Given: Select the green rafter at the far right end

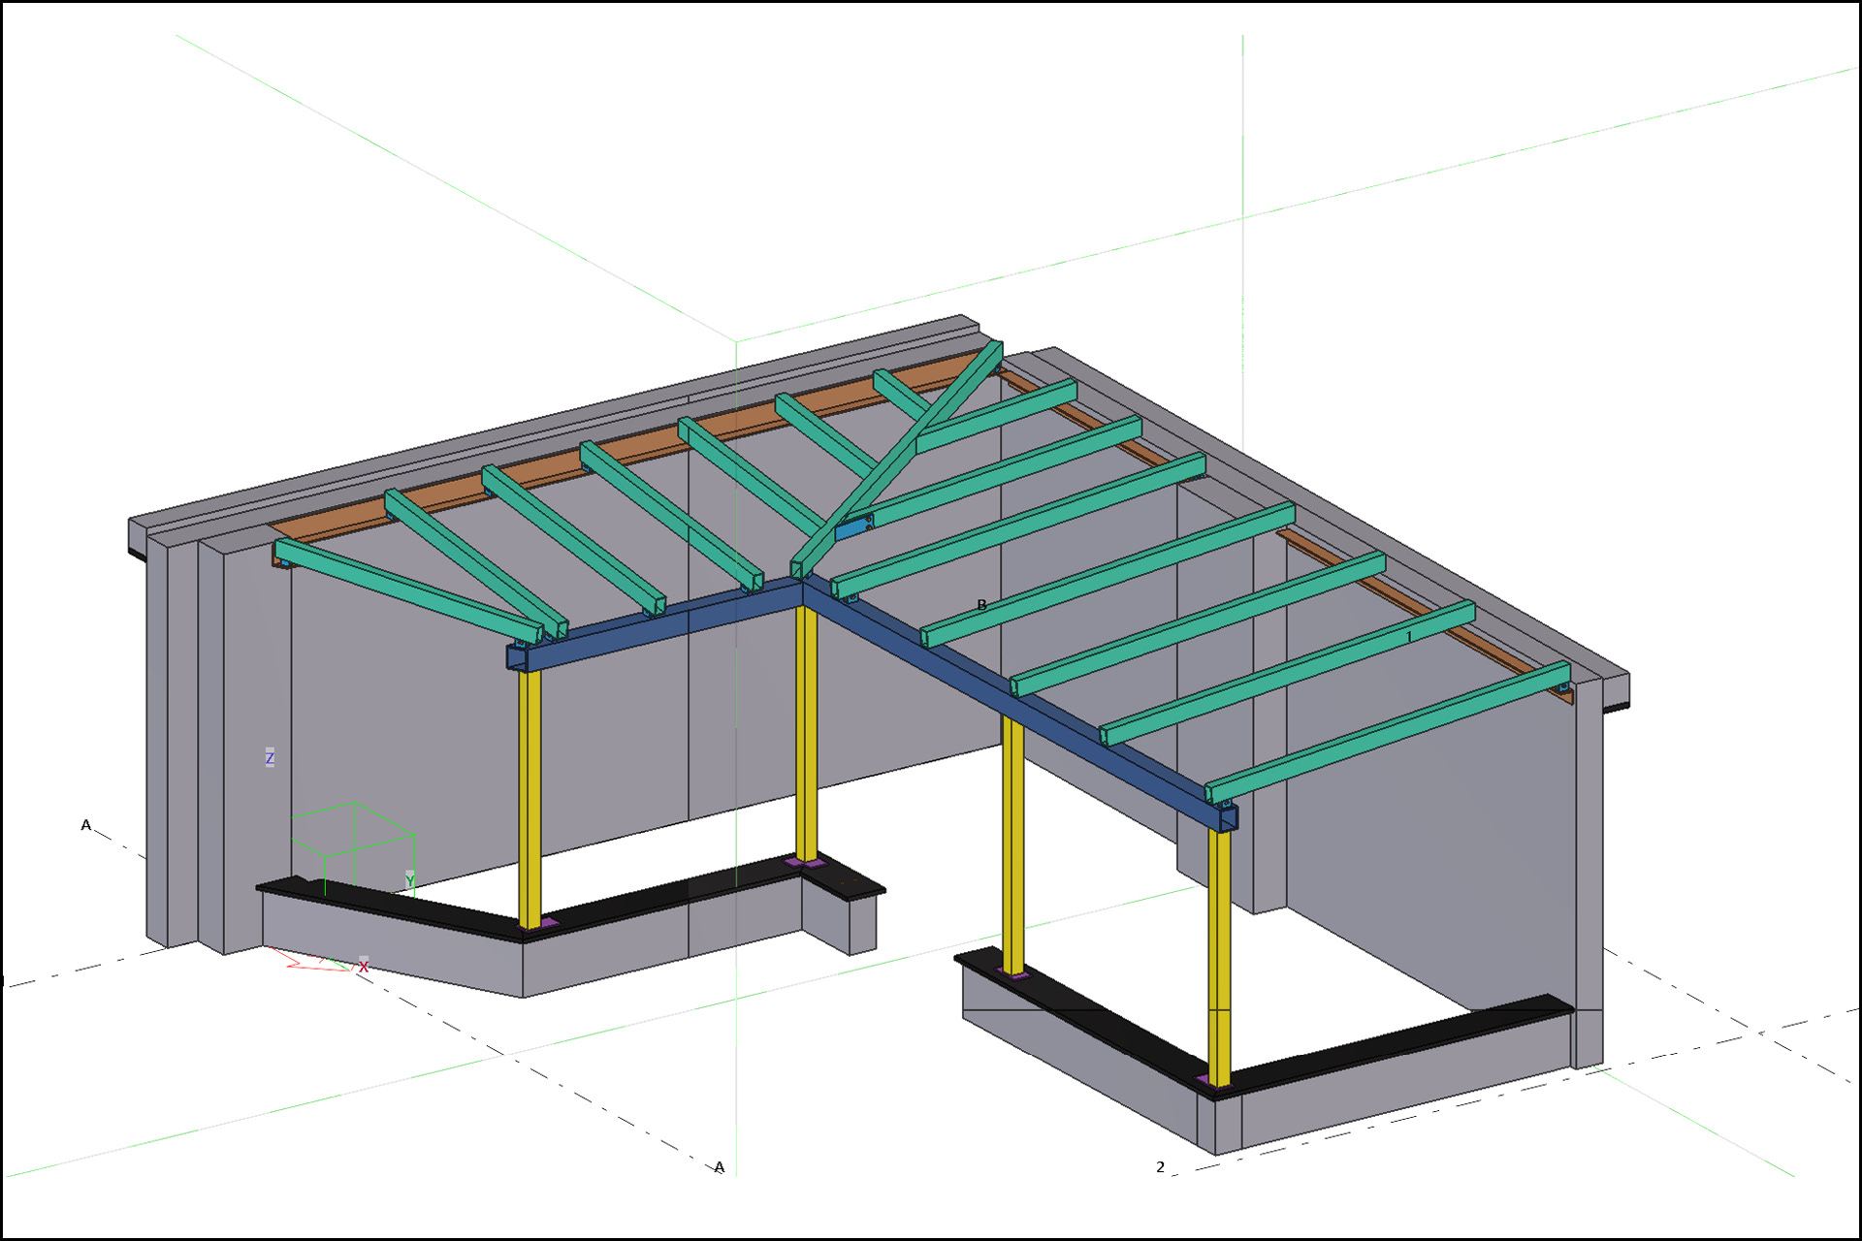Looking at the screenshot, I should pos(1387,733).
